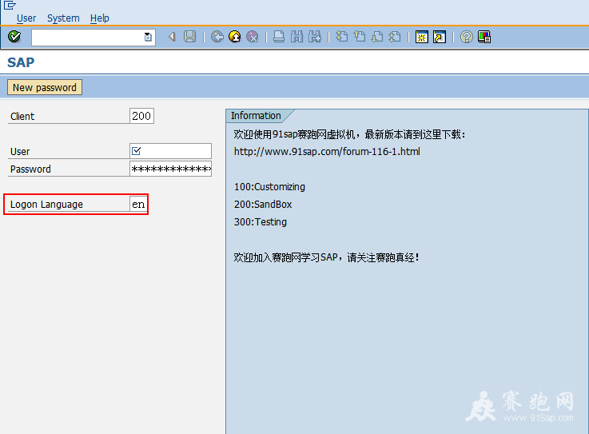Screen dimensions: 589x434
Task: Click the green Enter checkmark icon
Action: coord(14,37)
